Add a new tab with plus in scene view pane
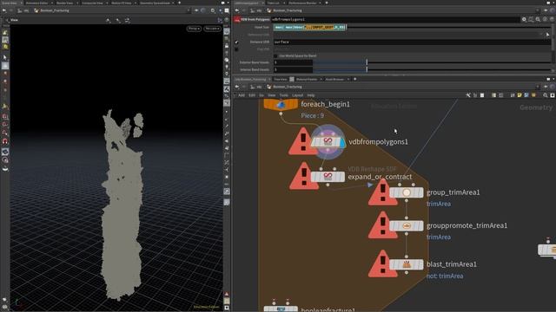Screen dimensions: 556x312 pos(180,3)
